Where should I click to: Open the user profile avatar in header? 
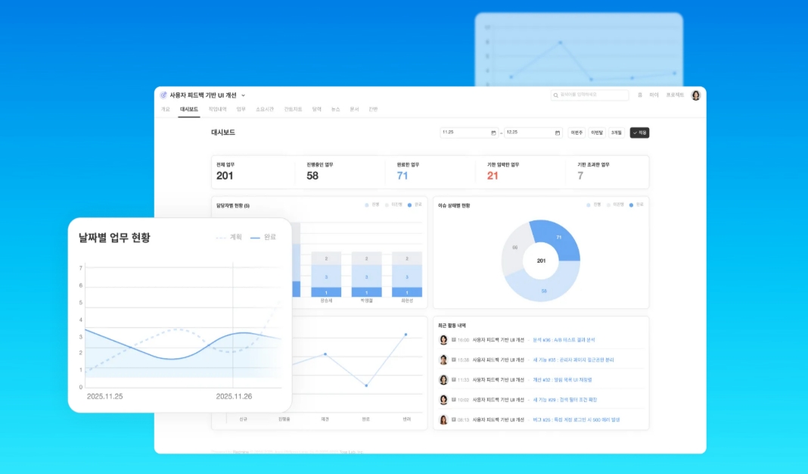click(x=695, y=95)
